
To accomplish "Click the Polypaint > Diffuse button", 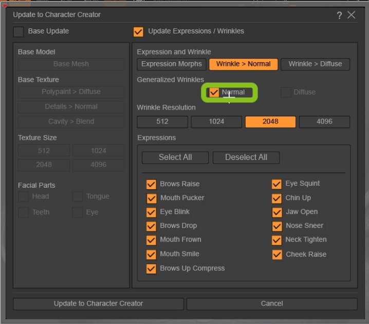I will [71, 92].
